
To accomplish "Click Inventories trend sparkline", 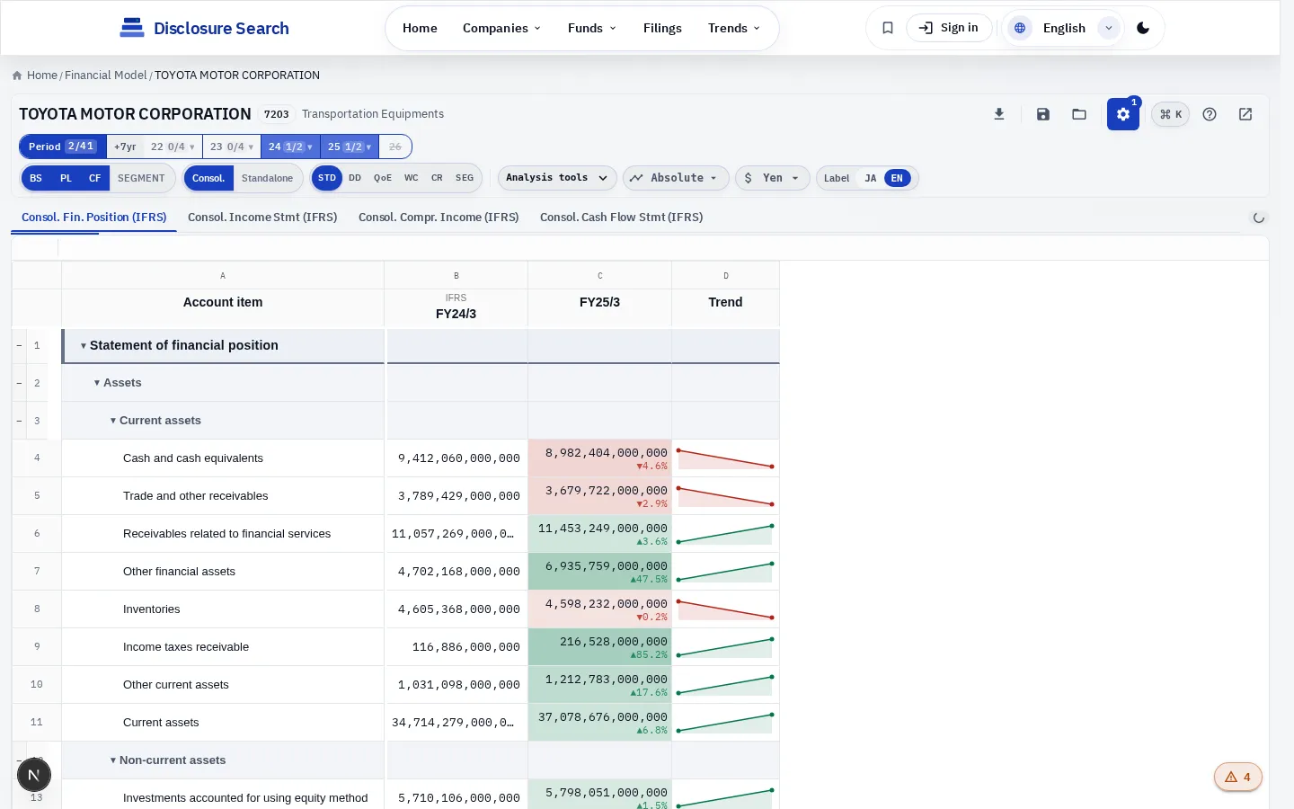I will 725,609.
